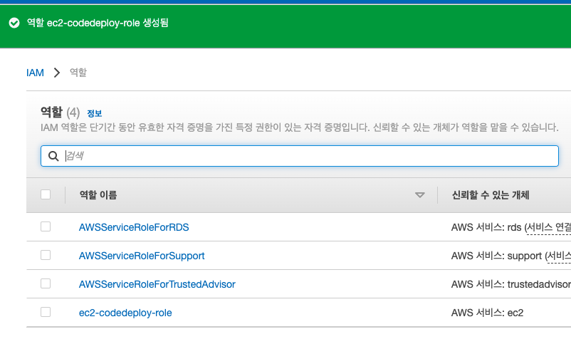Image resolution: width=571 pixels, height=344 pixels.
Task: Click the 역할 (4) heading
Action: pos(60,113)
